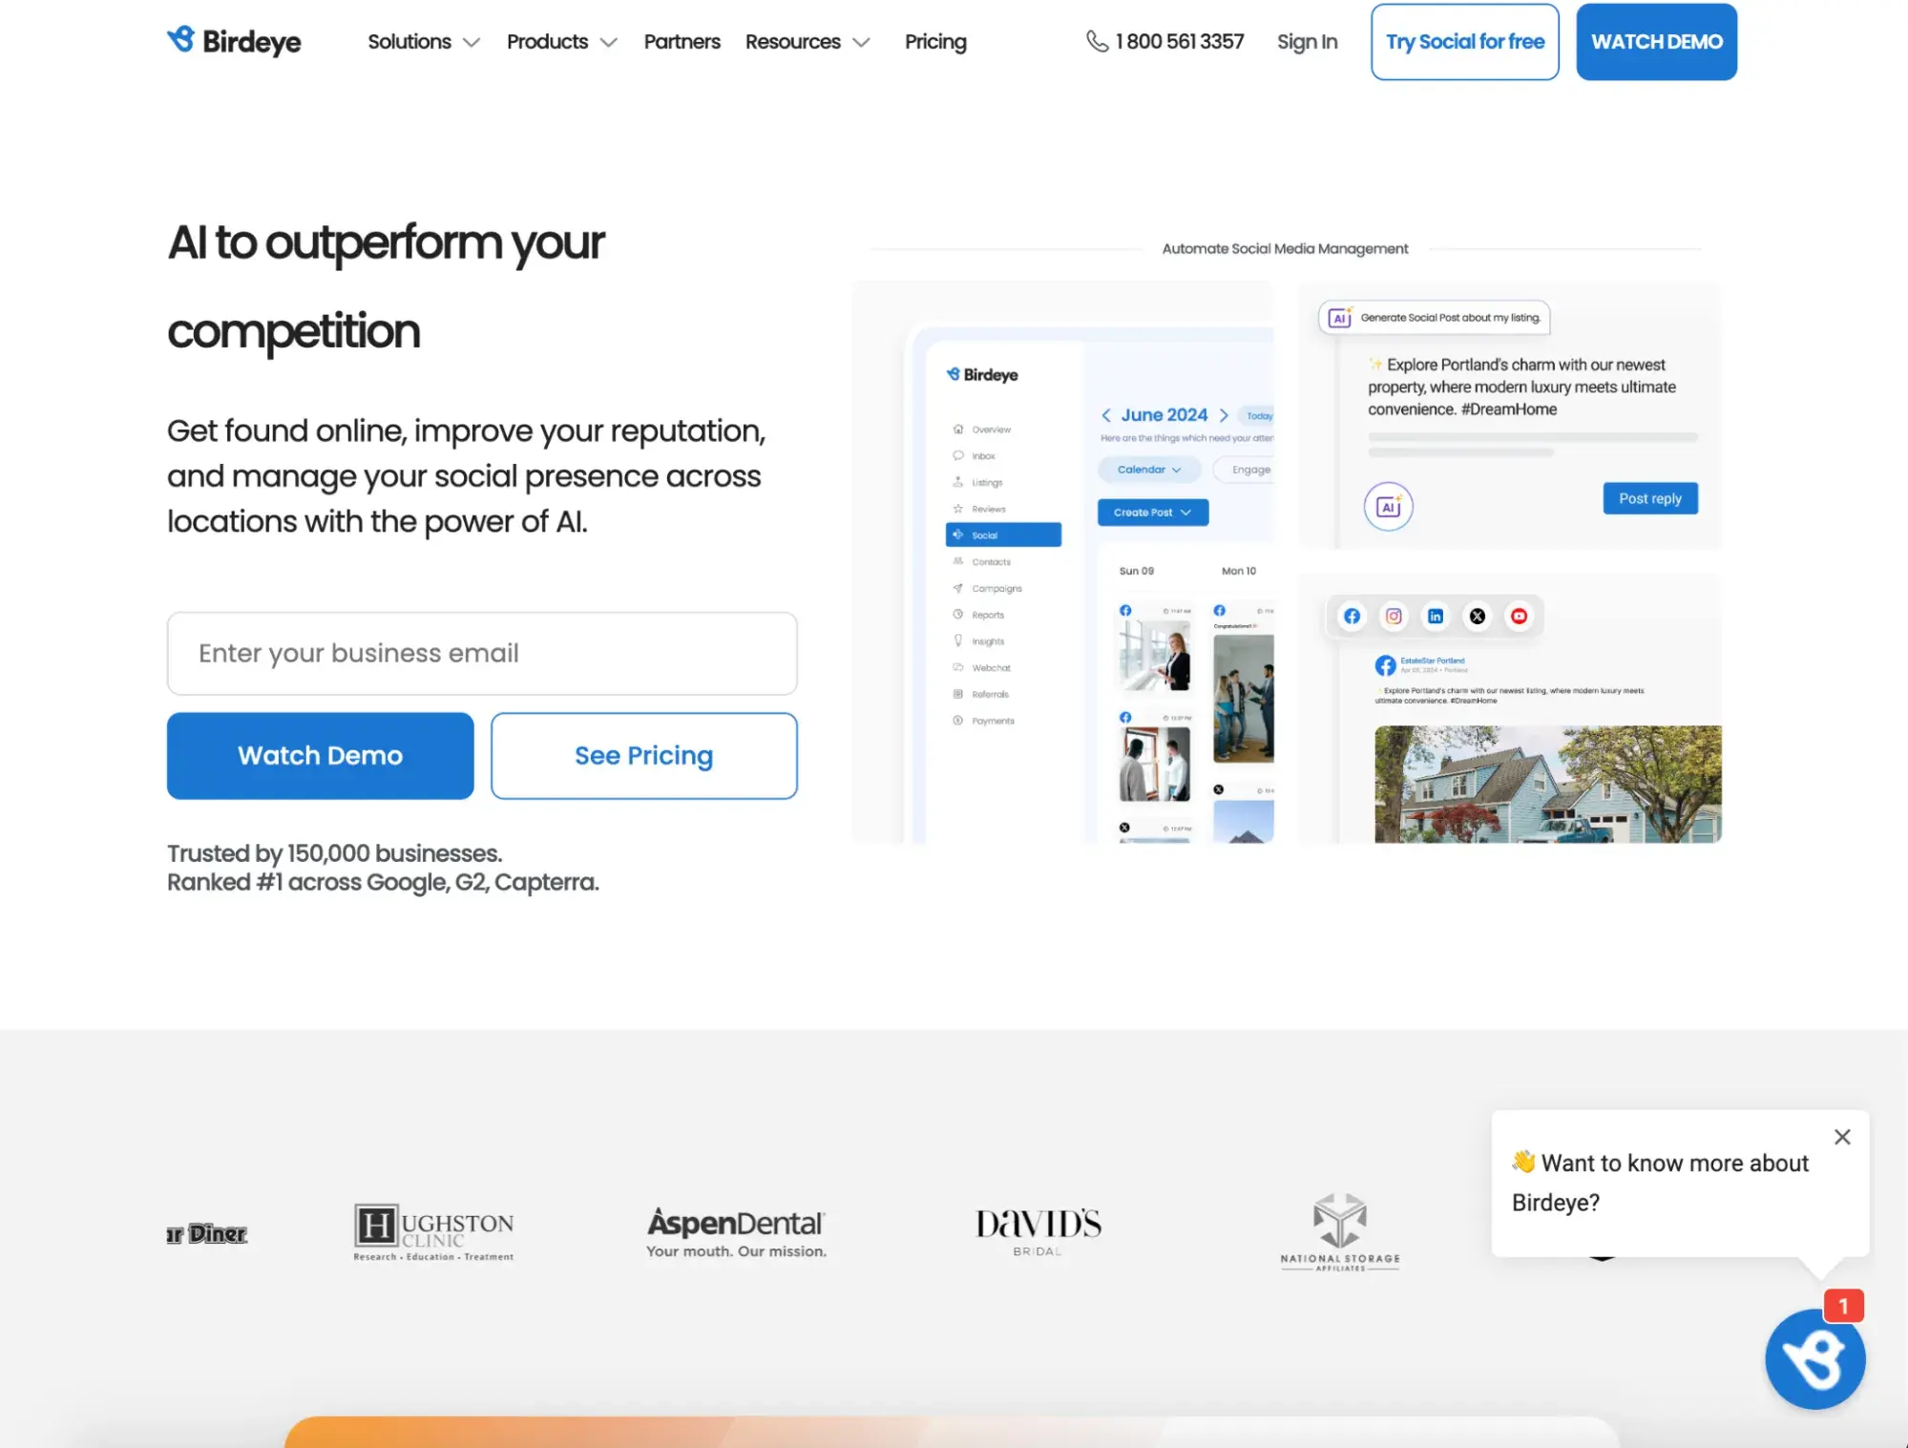Select the Pricing menu item
The width and height of the screenshot is (1908, 1448).
coord(935,41)
